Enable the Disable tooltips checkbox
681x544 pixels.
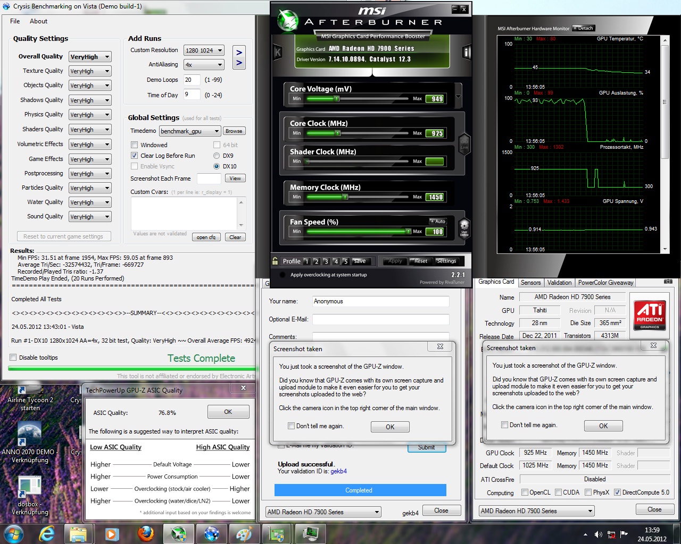click(x=13, y=358)
